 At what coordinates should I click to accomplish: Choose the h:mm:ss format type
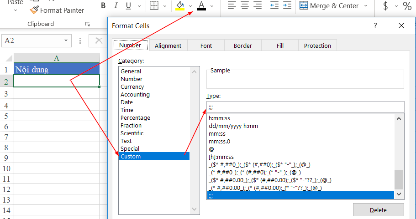point(300,118)
